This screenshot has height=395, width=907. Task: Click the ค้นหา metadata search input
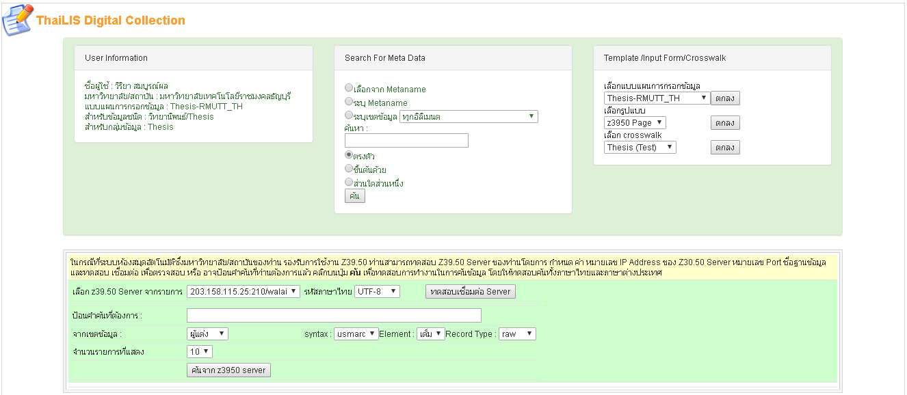(406, 141)
